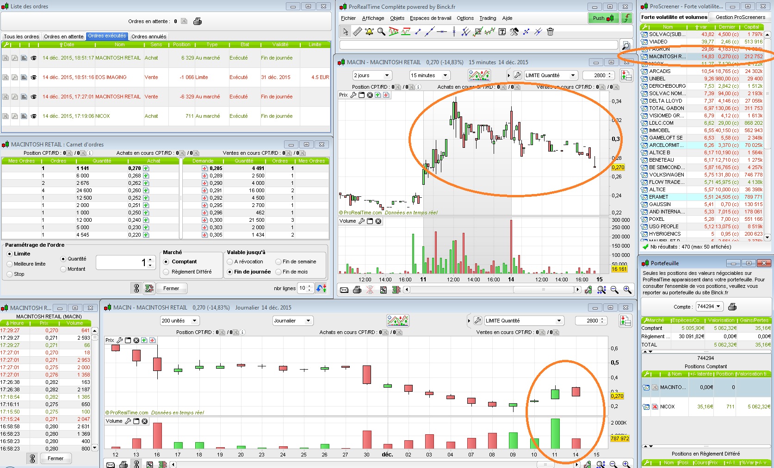
Task: Click the search icon beside the search field
Action: click(625, 45)
